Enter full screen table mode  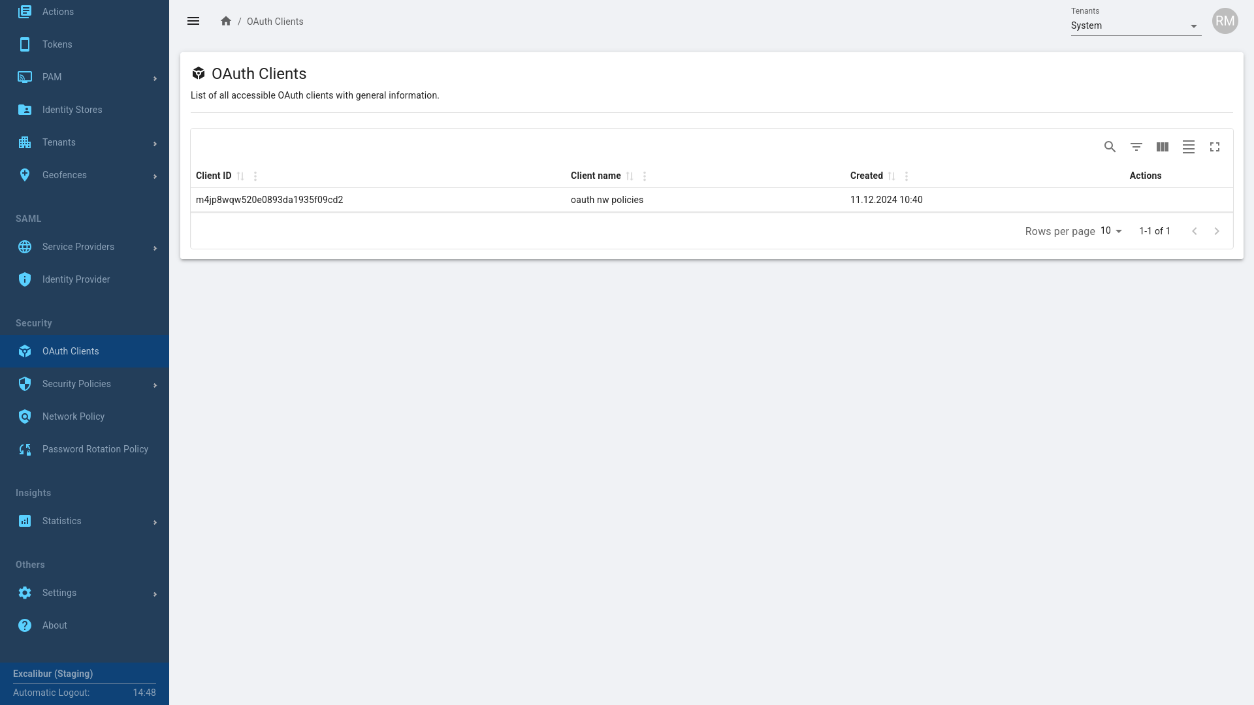1214,147
